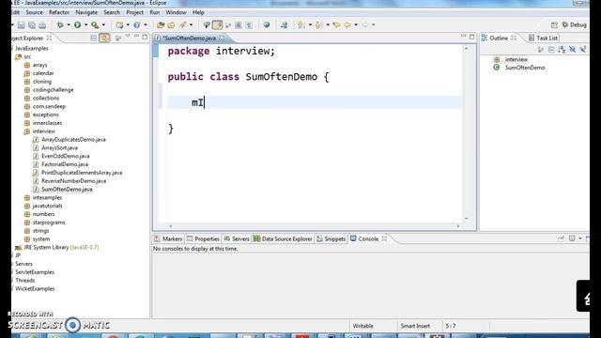The width and height of the screenshot is (601, 338).
Task: Select the codingchallenge package
Action: (x=53, y=90)
